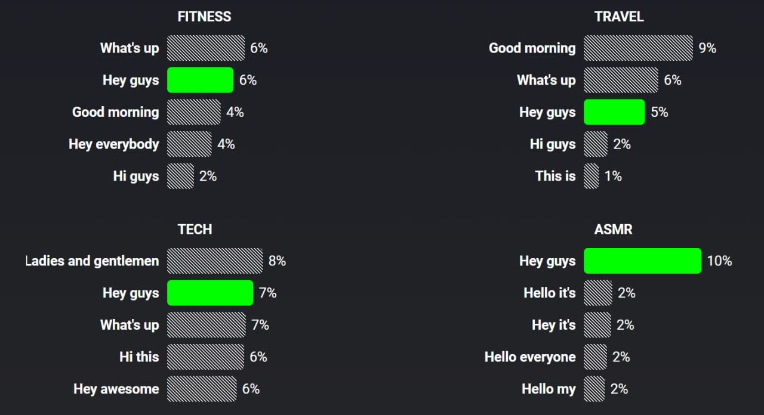Screen dimensions: 764x415
Task: Select the TRAVEL chart title
Action: (x=619, y=17)
